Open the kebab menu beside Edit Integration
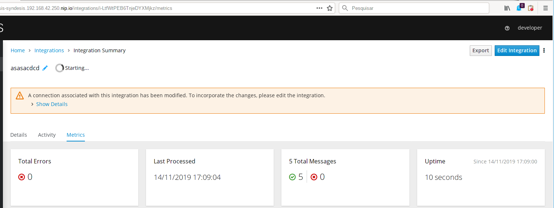The width and height of the screenshot is (554, 208). (x=544, y=50)
